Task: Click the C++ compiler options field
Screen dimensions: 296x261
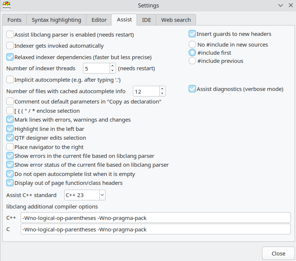Action: point(155,218)
